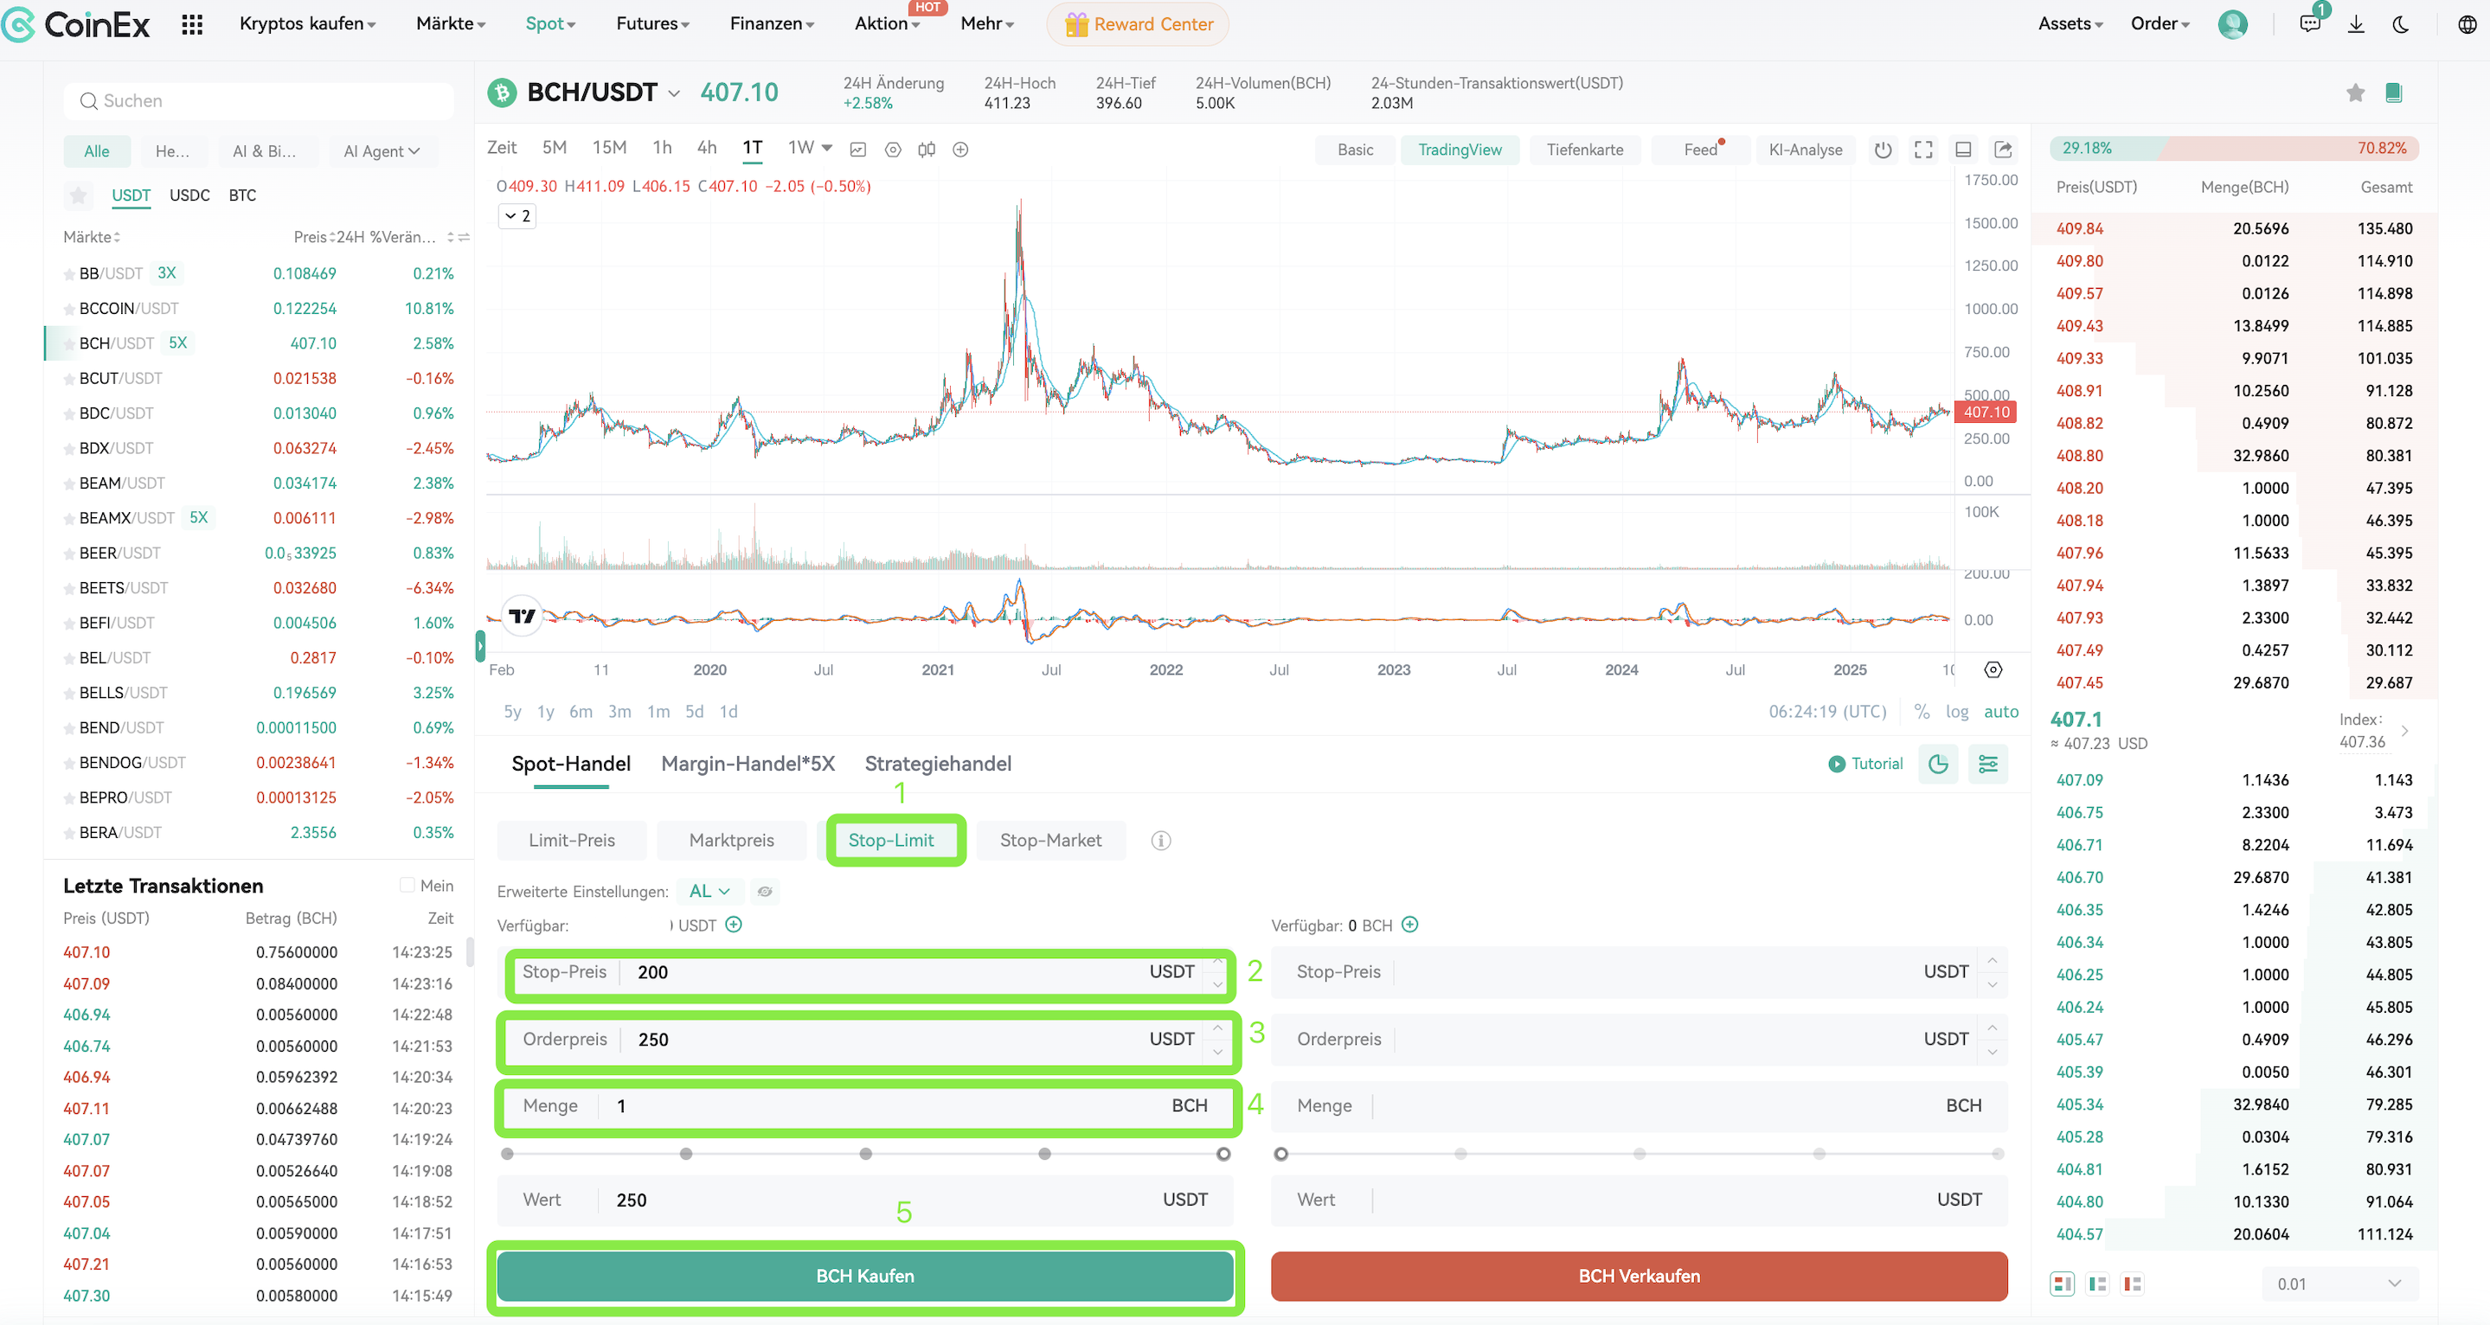Select the USDC market tab

[x=189, y=195]
